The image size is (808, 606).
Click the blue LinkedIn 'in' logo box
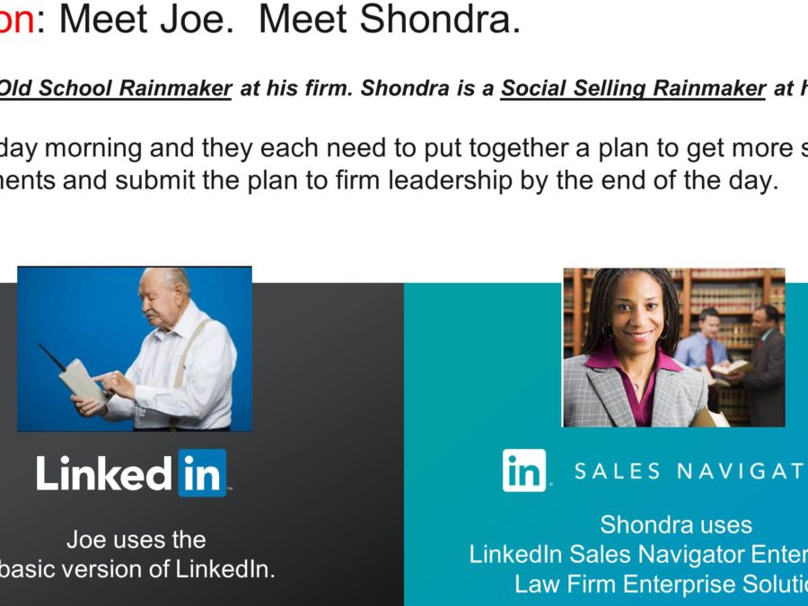coord(203,473)
